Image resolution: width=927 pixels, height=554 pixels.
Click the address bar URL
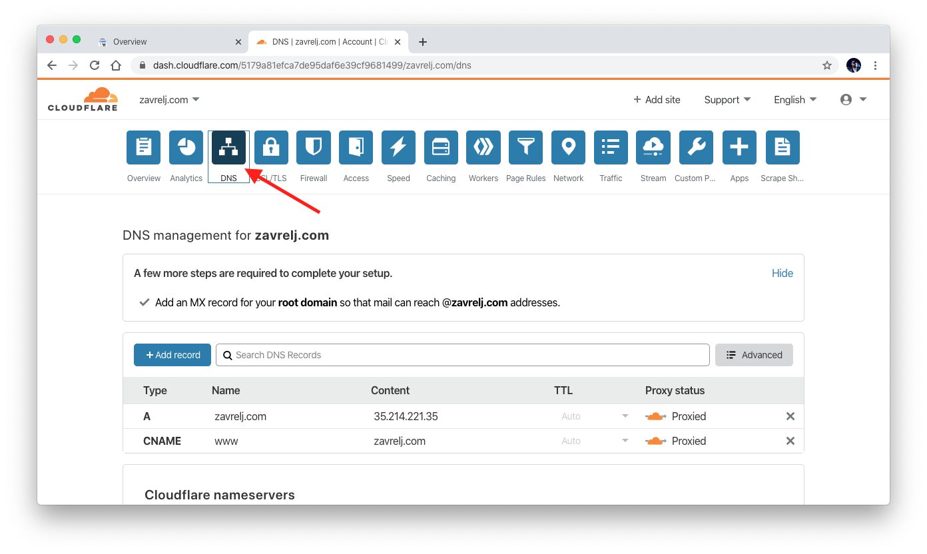pyautogui.click(x=312, y=65)
